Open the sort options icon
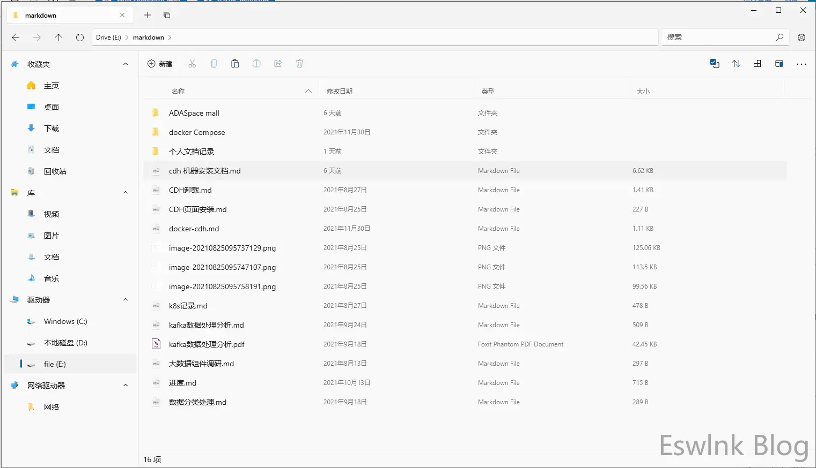Screen dimensions: 816x468 point(736,64)
